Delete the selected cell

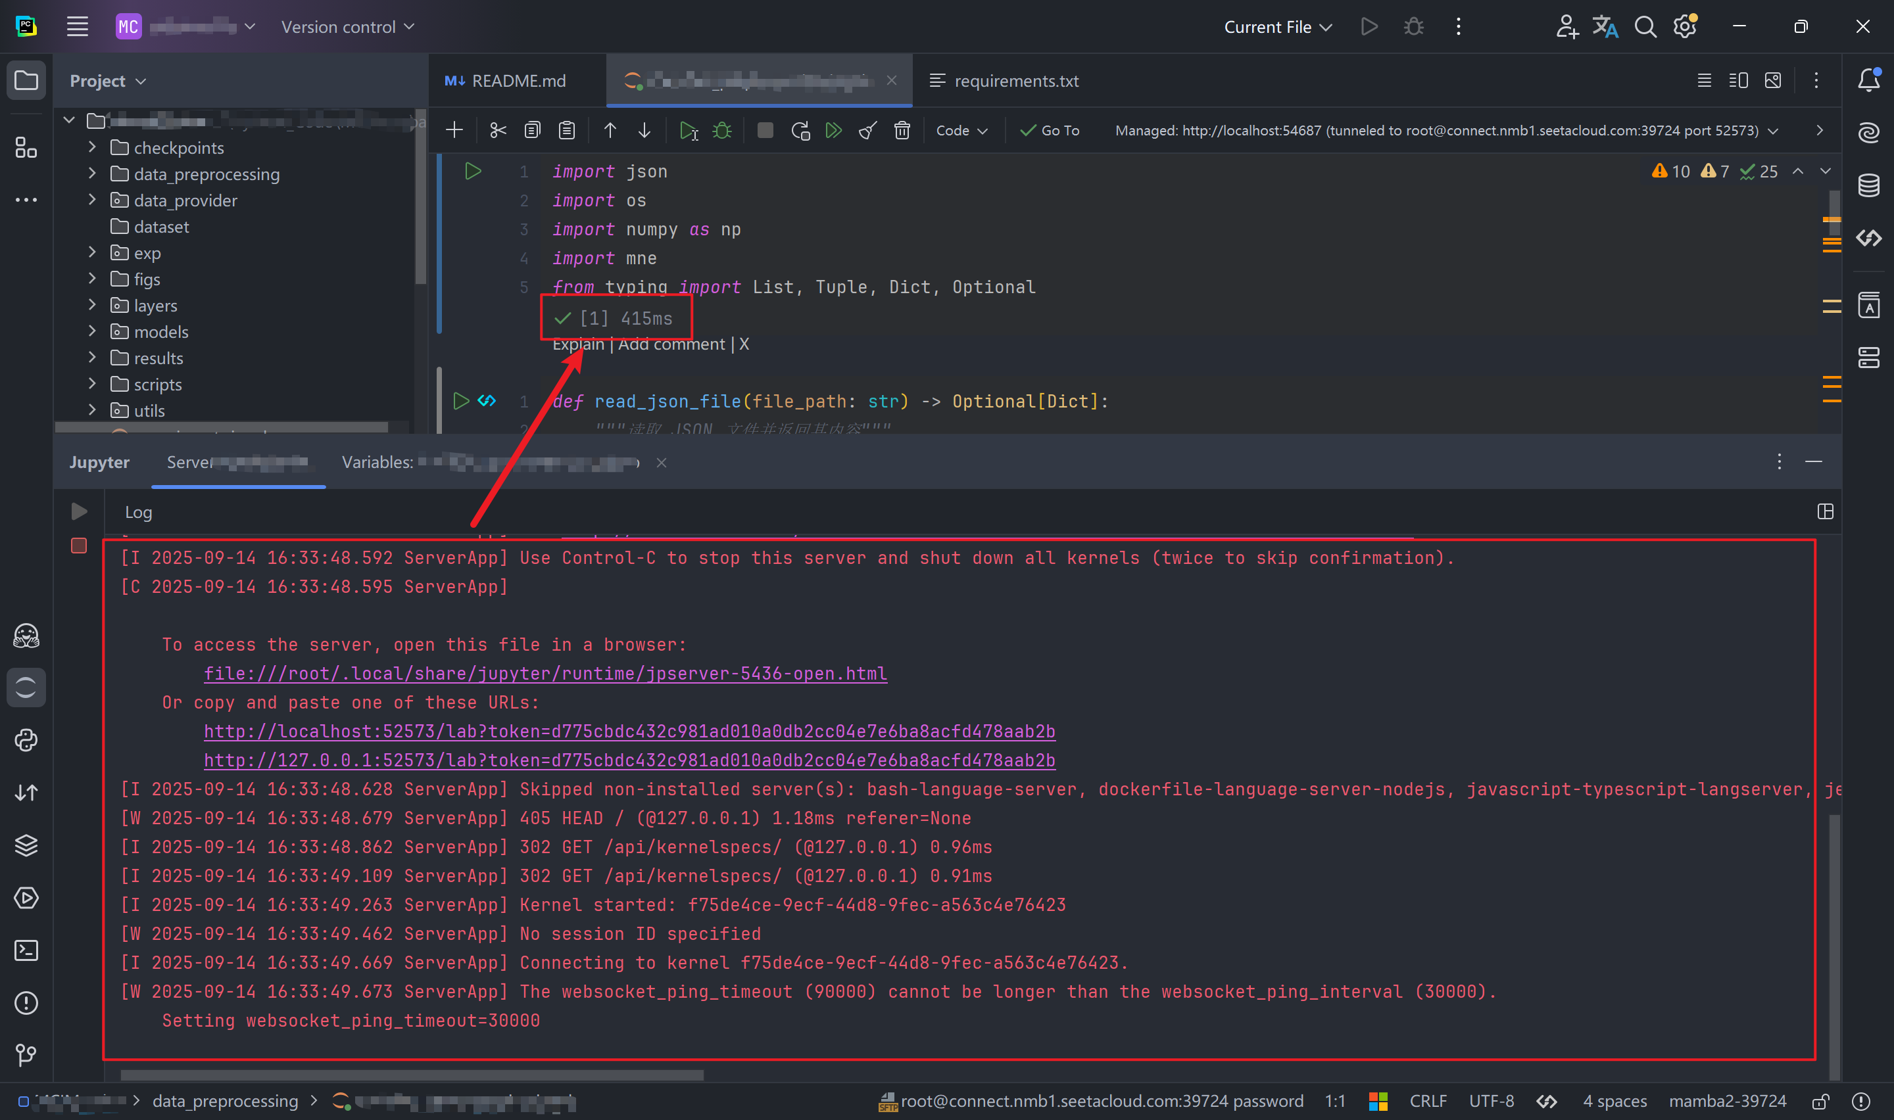click(902, 131)
